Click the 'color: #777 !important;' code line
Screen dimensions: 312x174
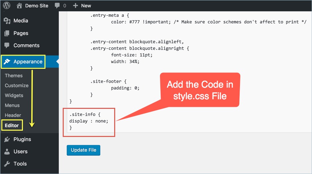point(141,22)
